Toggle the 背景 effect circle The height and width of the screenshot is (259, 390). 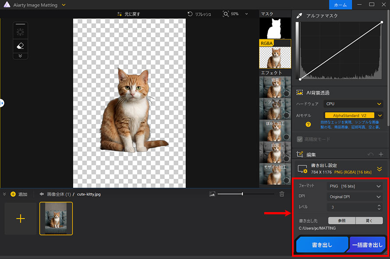click(x=286, y=93)
